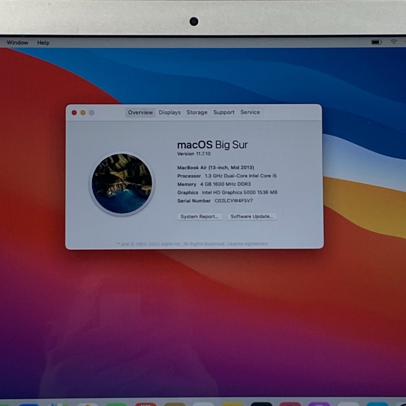This screenshot has width=406, height=406.
Task: Open the License Agreement link
Action: 247,244
